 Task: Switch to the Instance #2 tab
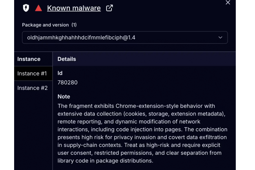32,88
